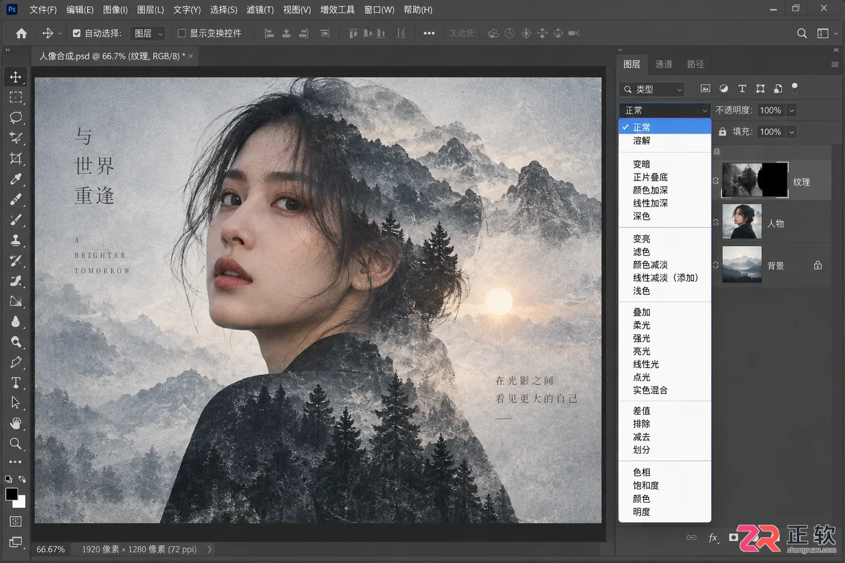The height and width of the screenshot is (563, 845).
Task: Select the Hand tool
Action: (16, 423)
